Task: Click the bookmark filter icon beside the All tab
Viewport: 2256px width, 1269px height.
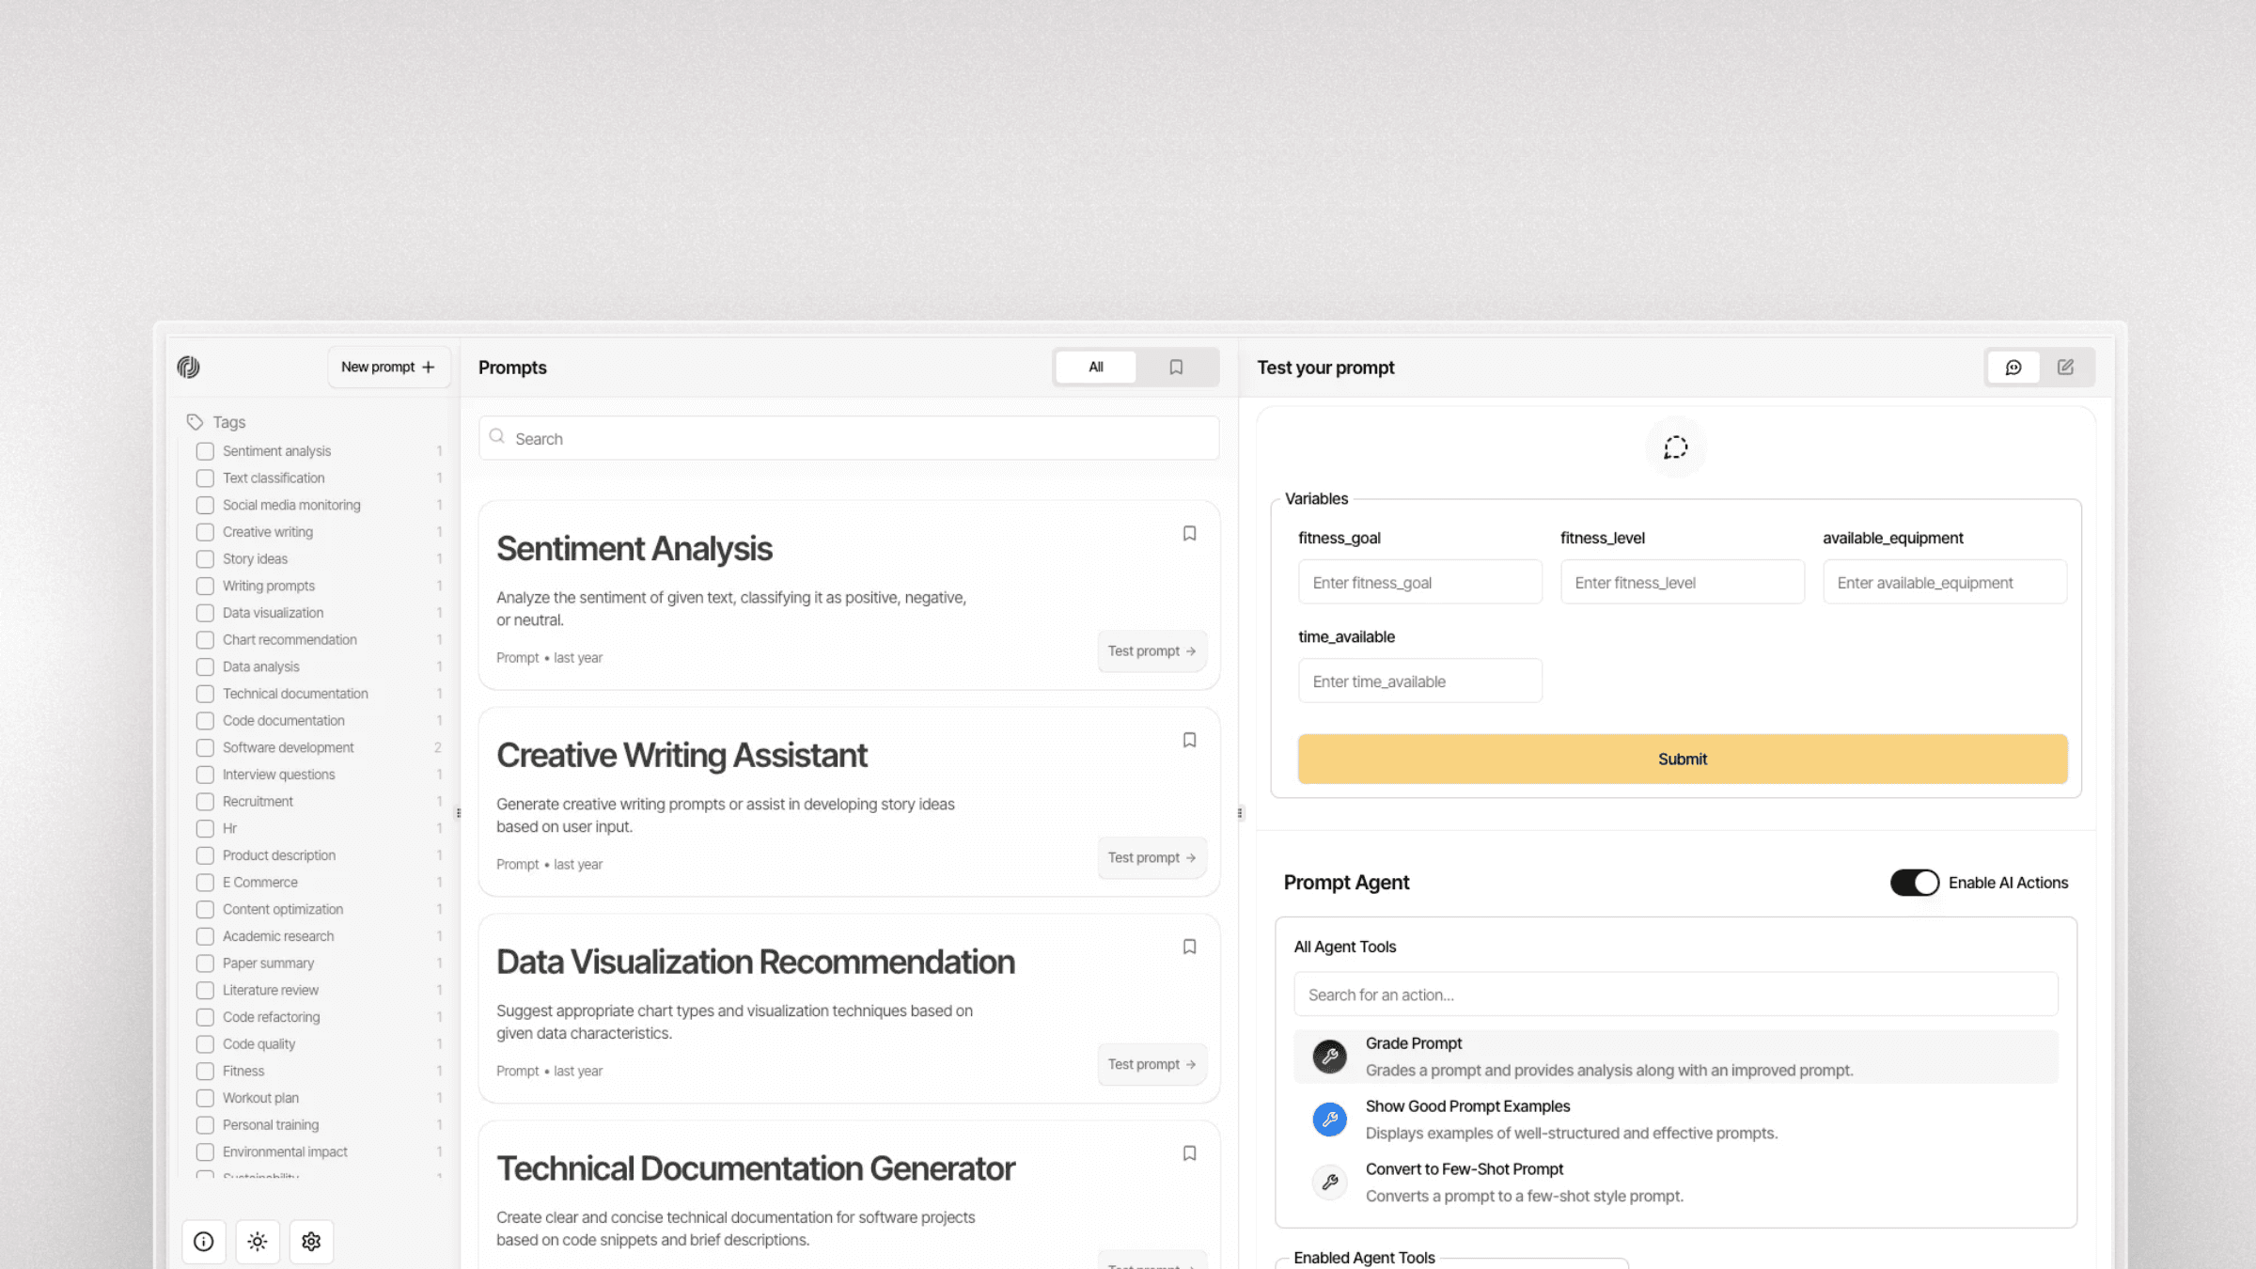Action: (x=1176, y=367)
